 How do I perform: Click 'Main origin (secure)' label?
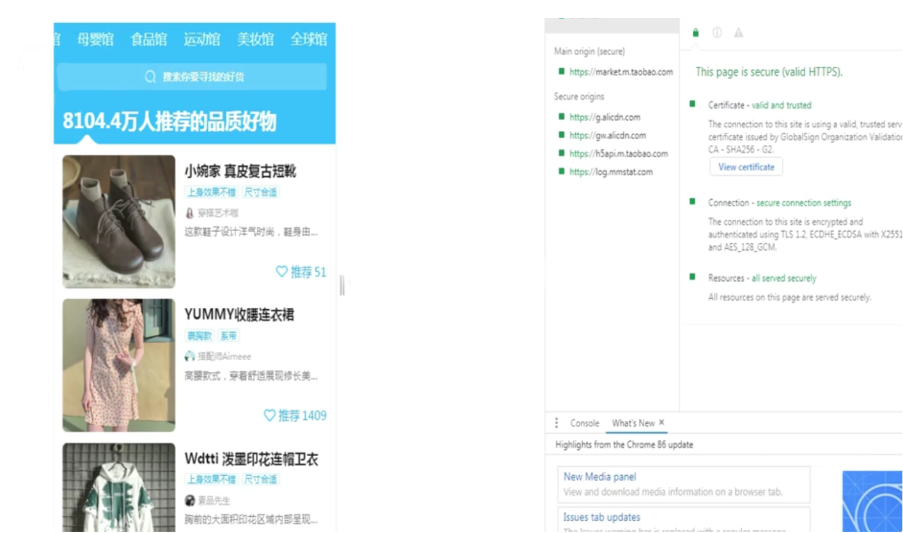tap(590, 51)
